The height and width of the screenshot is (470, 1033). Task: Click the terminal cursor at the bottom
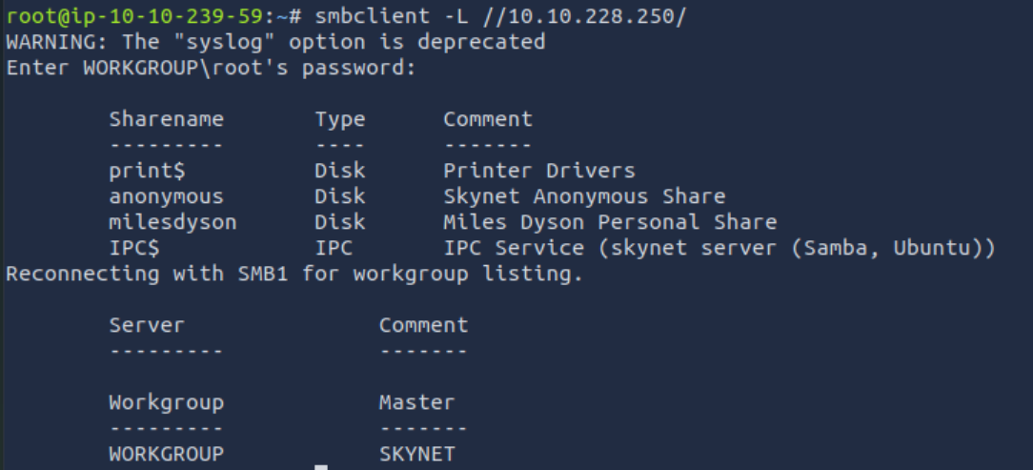click(321, 466)
